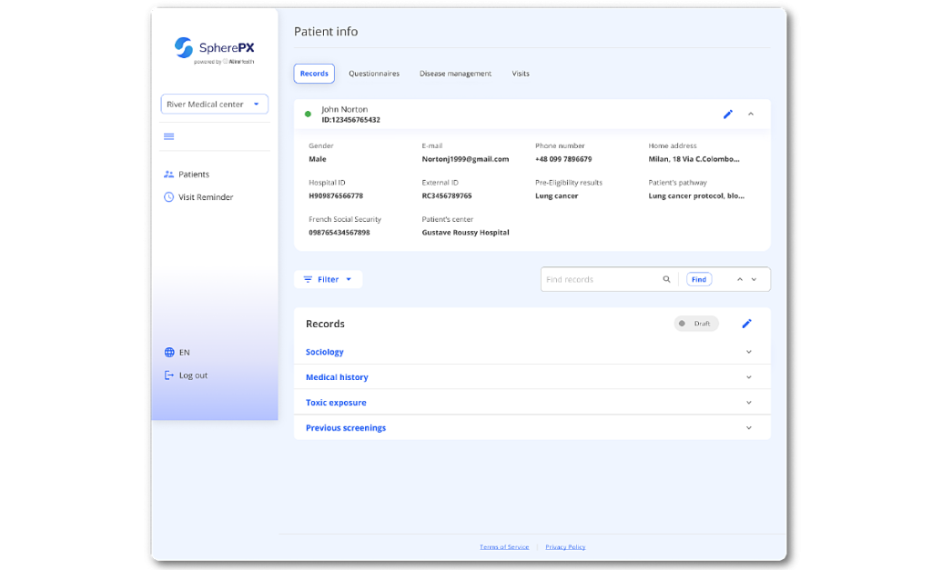
Task: Click the SpherePX logo
Action: (214, 50)
